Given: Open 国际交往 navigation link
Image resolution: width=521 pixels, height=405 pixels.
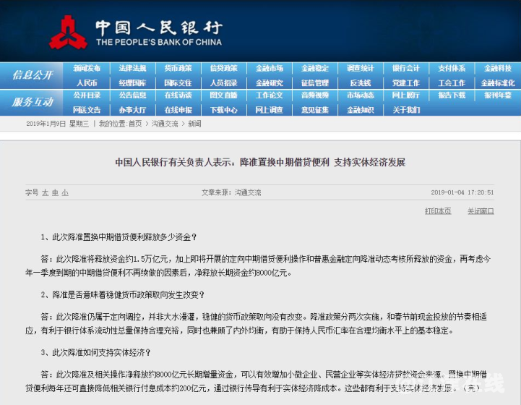Looking at the screenshot, I should pyautogui.click(x=178, y=82).
